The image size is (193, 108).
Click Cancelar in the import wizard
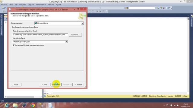click(x=79, y=85)
